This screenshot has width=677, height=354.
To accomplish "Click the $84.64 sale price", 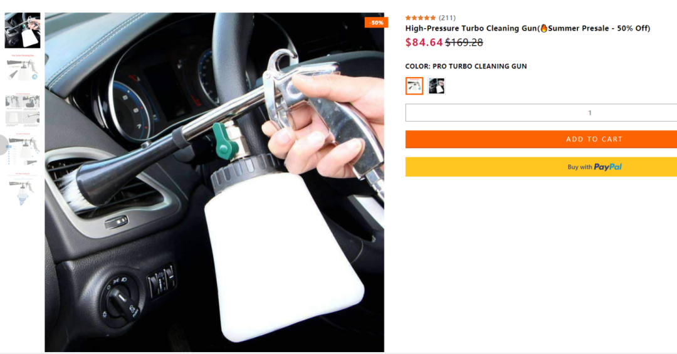I will click(424, 43).
